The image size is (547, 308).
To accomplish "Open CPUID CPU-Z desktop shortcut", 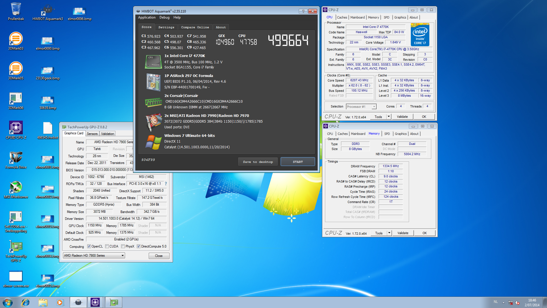I will [x=16, y=130].
